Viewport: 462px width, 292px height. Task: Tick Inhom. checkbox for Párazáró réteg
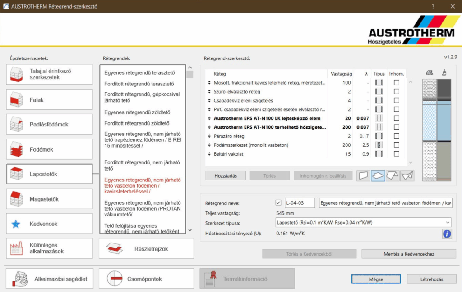(x=397, y=136)
